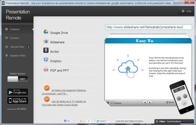Image resolution: width=196 pixels, height=125 pixels.
Task: Switch to the Connect tab
Action: (14, 38)
